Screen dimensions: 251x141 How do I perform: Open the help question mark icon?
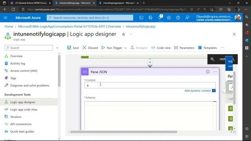coord(178,18)
